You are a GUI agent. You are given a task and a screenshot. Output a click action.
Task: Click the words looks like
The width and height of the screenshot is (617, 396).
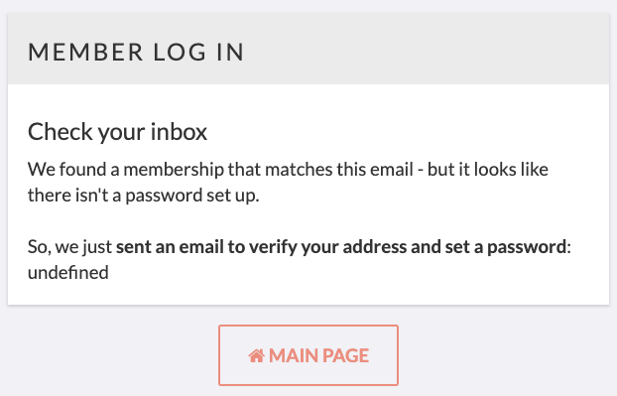[x=511, y=170]
